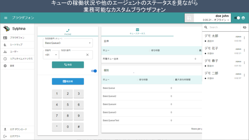Tap dial pad key 0
Viewport: 249px width, 140px height.
coord(68,126)
